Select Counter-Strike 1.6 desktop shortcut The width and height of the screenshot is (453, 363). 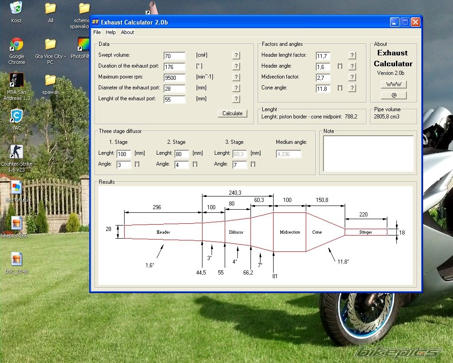[x=17, y=152]
